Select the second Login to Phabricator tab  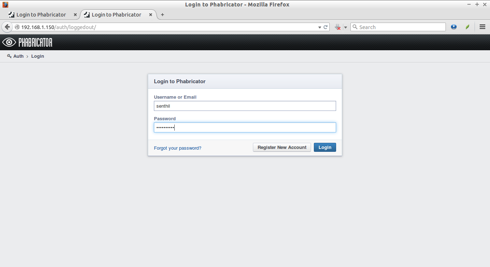tap(117, 15)
